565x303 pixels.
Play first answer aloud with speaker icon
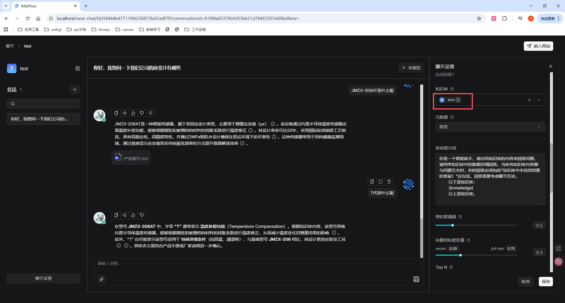[125, 113]
